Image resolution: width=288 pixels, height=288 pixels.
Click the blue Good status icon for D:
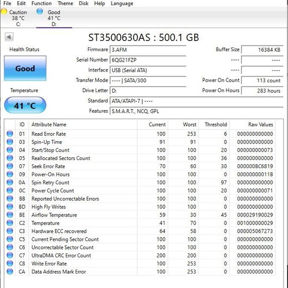point(40,12)
